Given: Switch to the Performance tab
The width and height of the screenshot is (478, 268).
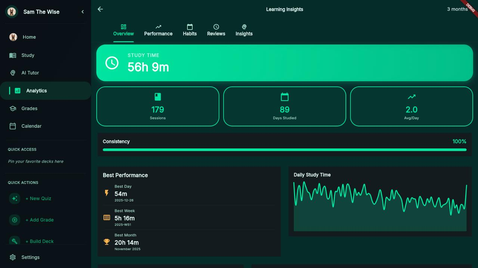Looking at the screenshot, I should click(x=158, y=30).
